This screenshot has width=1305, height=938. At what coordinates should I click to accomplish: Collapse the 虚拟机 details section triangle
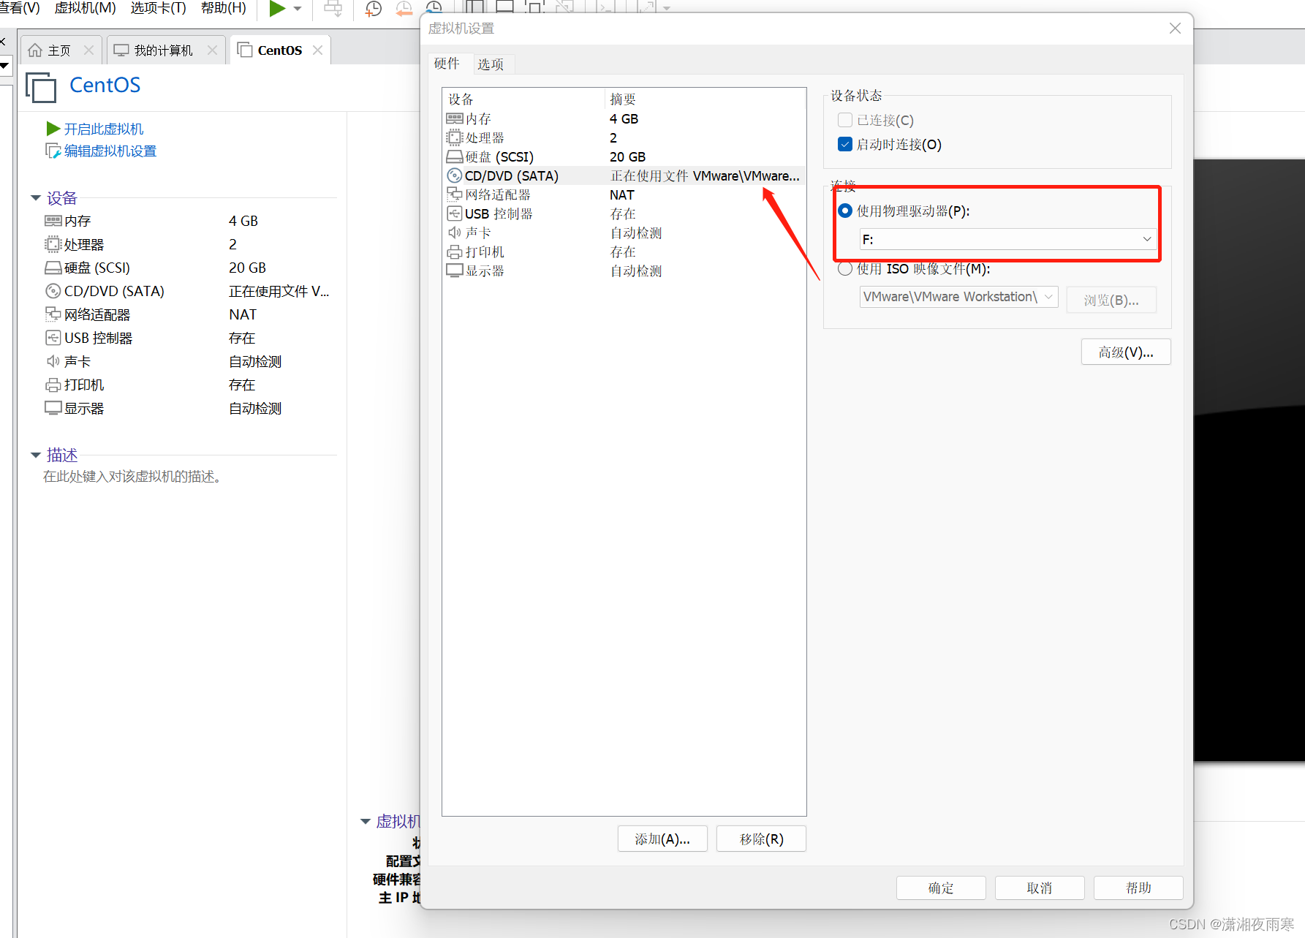(x=366, y=821)
